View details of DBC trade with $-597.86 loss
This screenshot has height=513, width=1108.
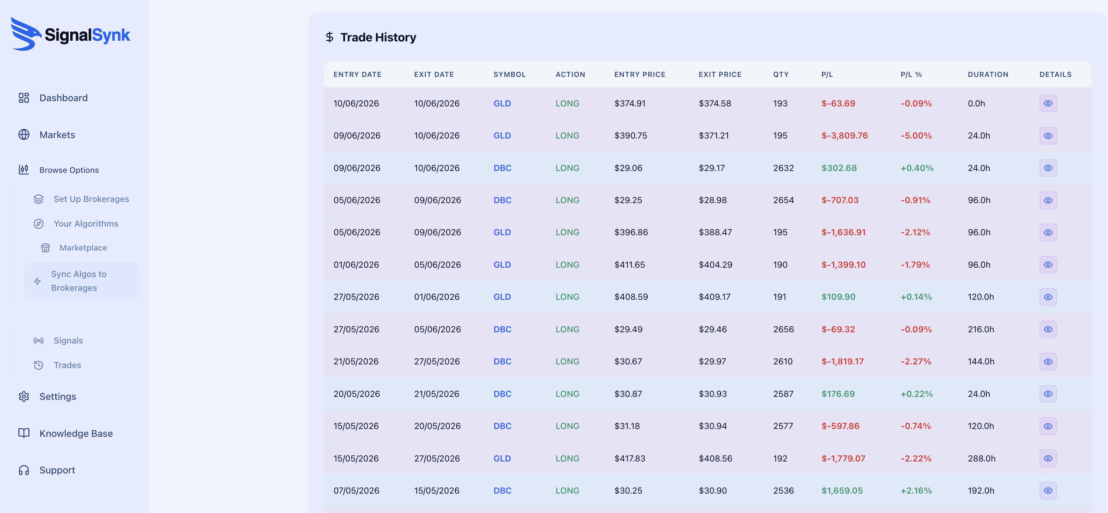point(1048,426)
